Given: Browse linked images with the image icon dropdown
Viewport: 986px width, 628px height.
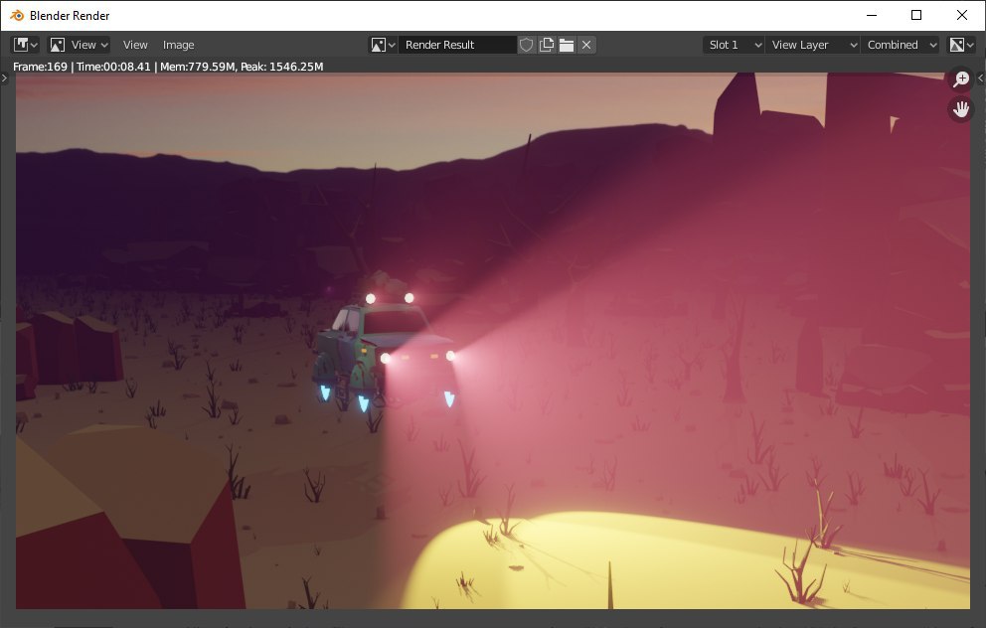Looking at the screenshot, I should [x=383, y=45].
